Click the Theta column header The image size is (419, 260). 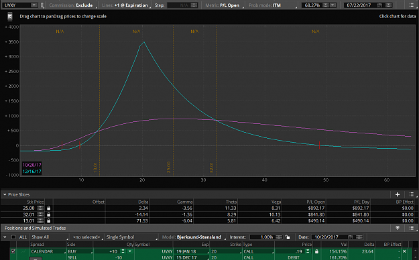(x=231, y=202)
